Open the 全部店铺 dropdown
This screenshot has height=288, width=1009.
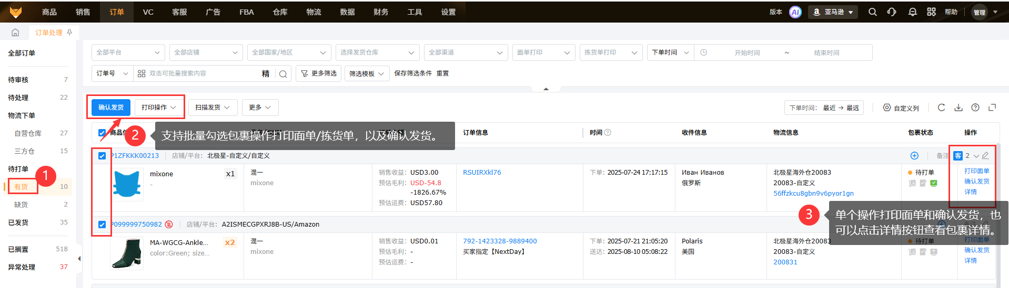tap(206, 52)
